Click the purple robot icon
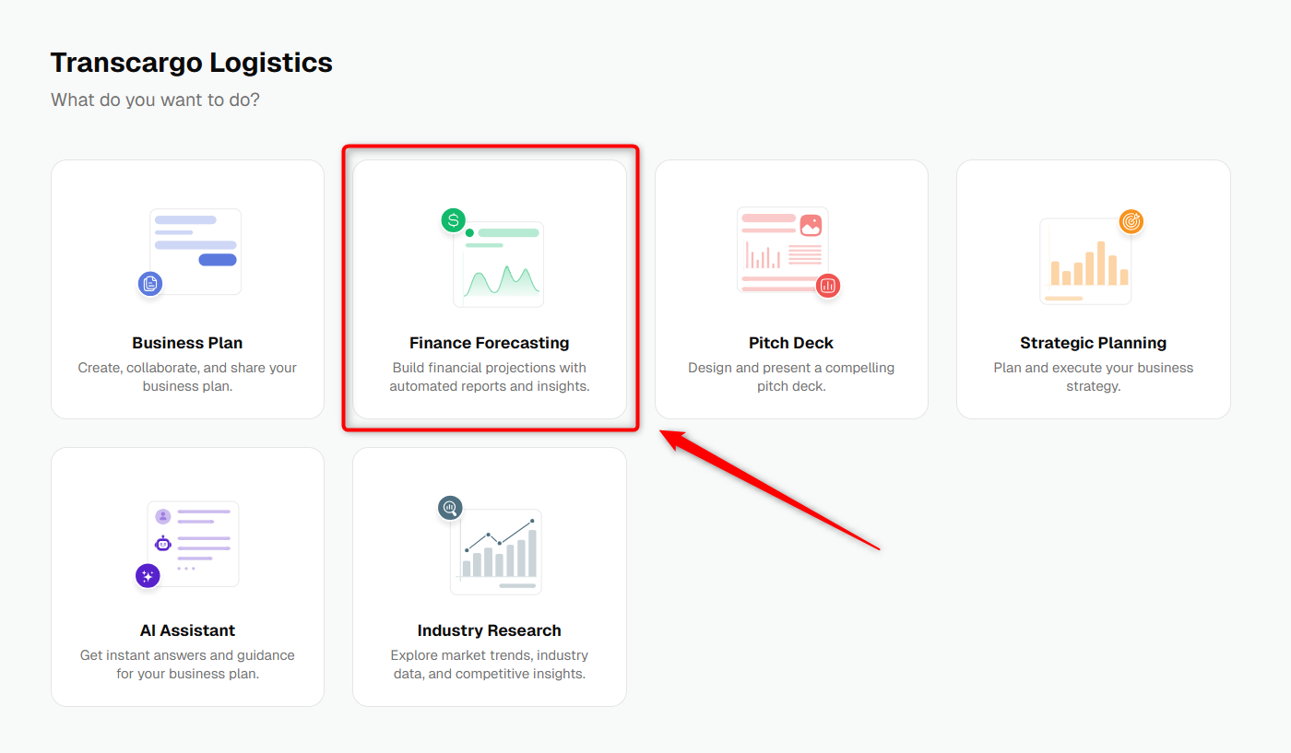Image resolution: width=1291 pixels, height=753 pixels. 163,544
